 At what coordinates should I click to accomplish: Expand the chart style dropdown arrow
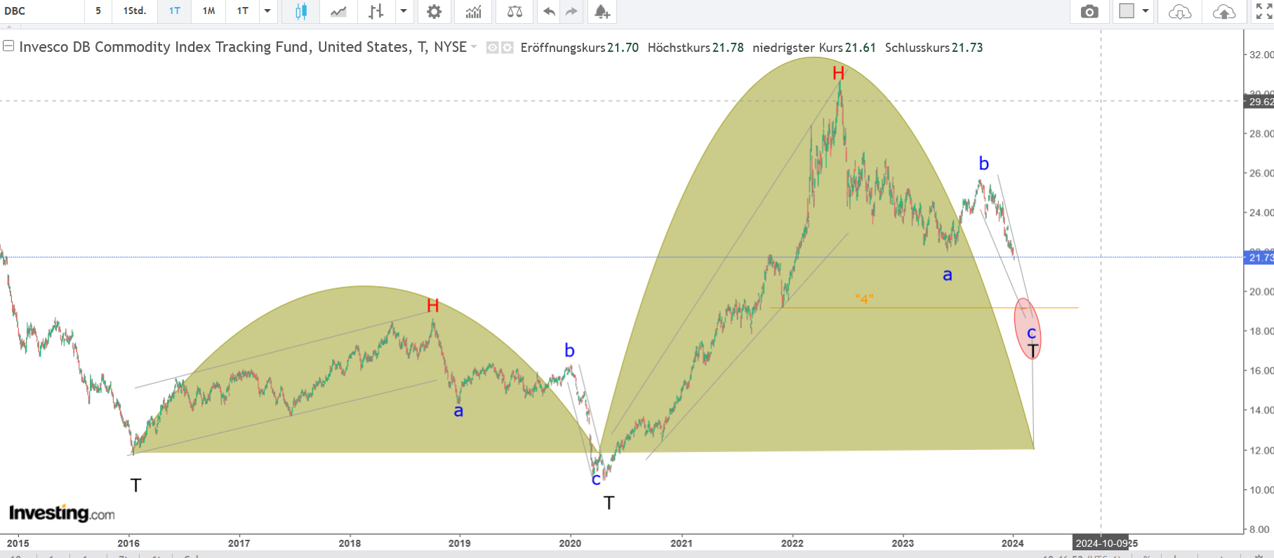click(x=404, y=11)
